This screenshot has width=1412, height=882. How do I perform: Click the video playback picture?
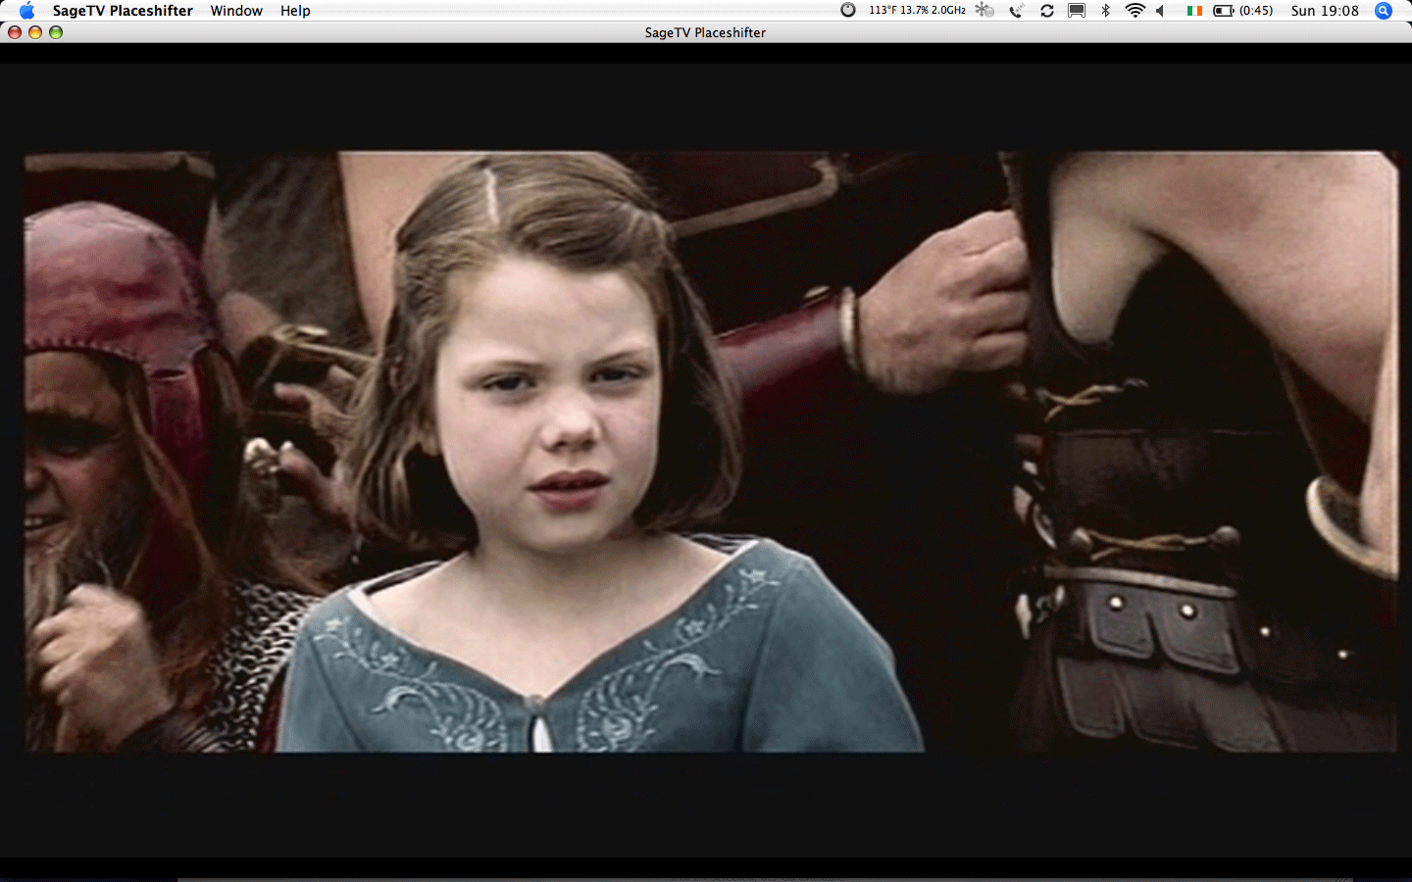point(711,452)
